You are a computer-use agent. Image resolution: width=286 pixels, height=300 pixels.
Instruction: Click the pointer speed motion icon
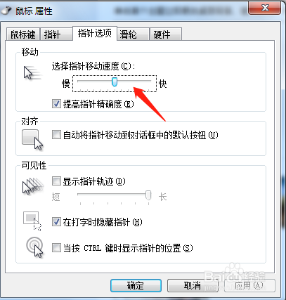[x=32, y=73]
